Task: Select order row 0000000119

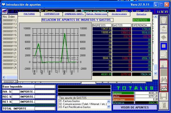Action: point(10,46)
